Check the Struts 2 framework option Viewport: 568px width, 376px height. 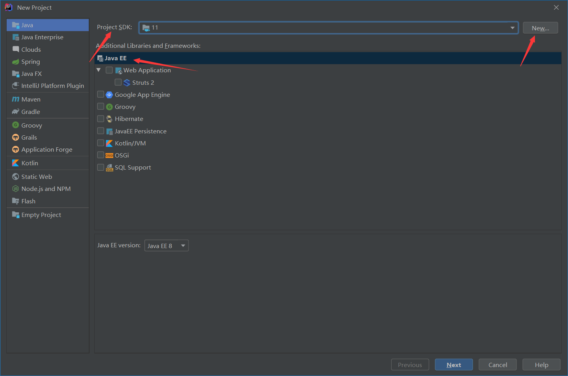click(118, 82)
